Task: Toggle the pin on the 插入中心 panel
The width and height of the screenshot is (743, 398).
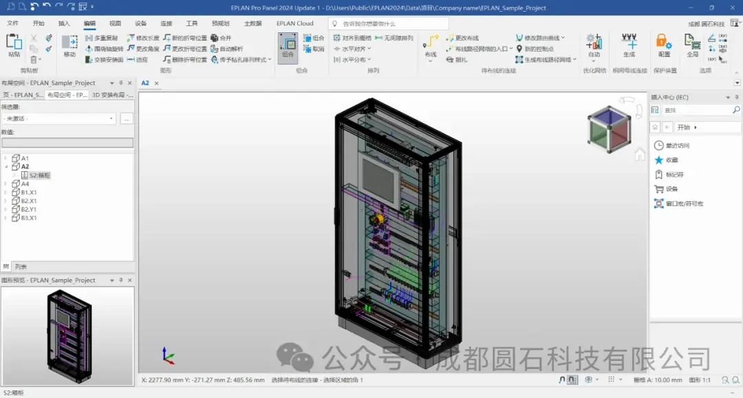Action: tap(736, 97)
